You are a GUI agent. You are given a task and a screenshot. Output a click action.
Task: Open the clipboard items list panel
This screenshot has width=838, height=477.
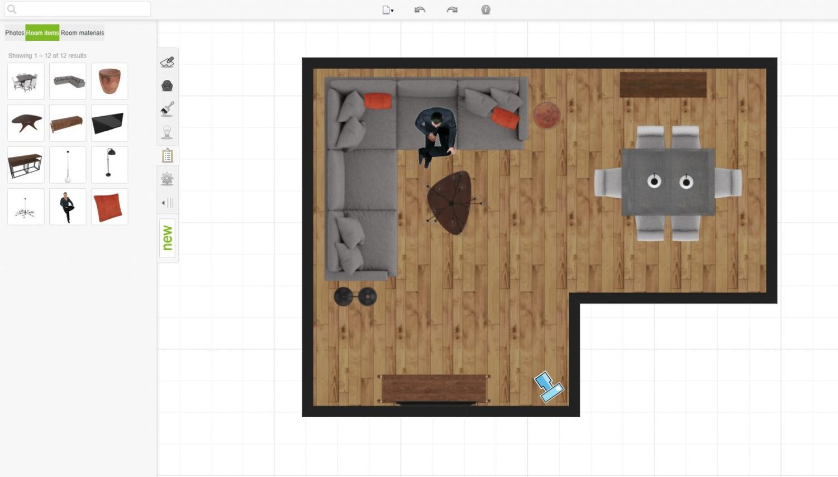[x=168, y=155]
